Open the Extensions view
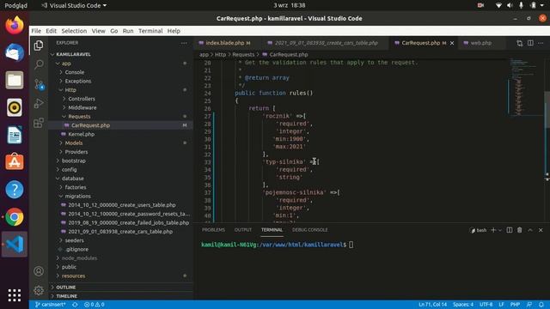Image resolution: width=550 pixels, height=309 pixels. point(39,123)
